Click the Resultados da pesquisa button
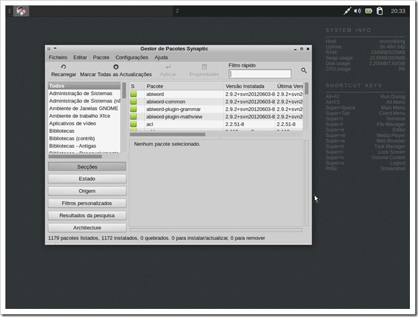 click(87, 215)
